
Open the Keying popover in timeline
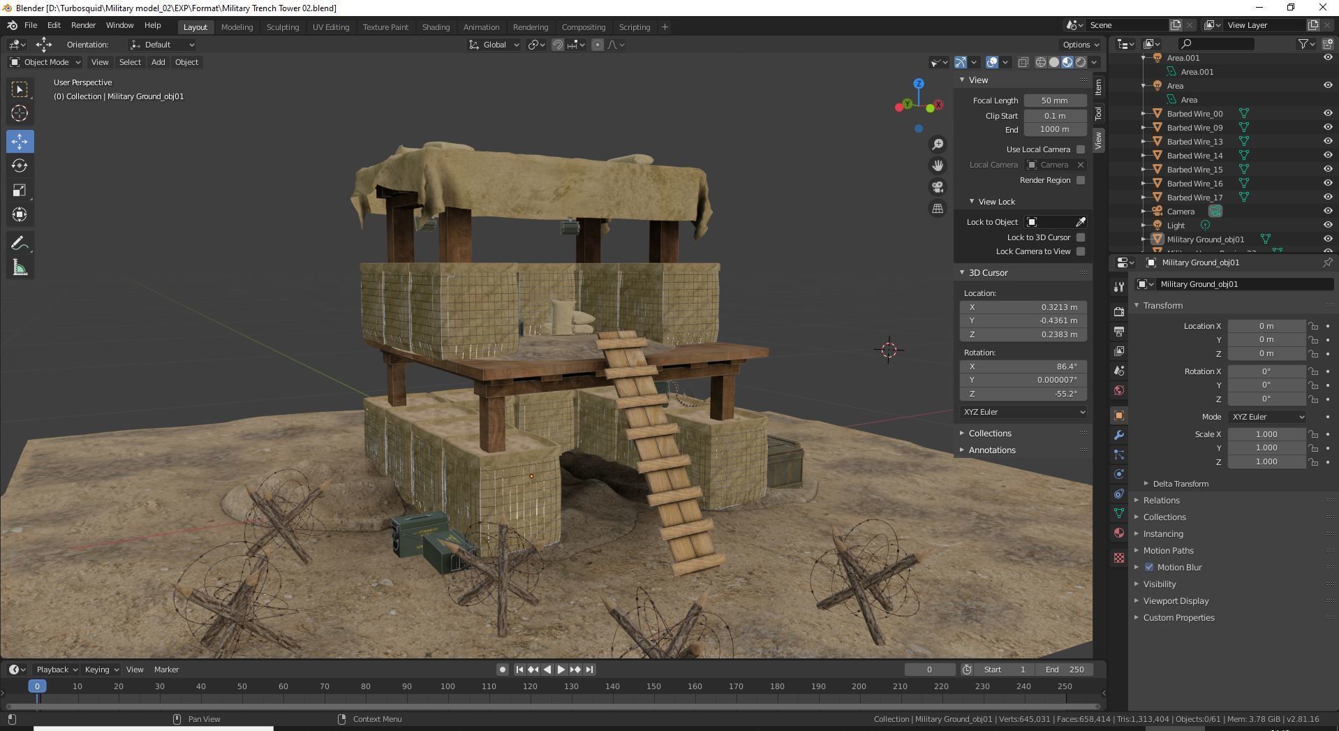pos(101,670)
